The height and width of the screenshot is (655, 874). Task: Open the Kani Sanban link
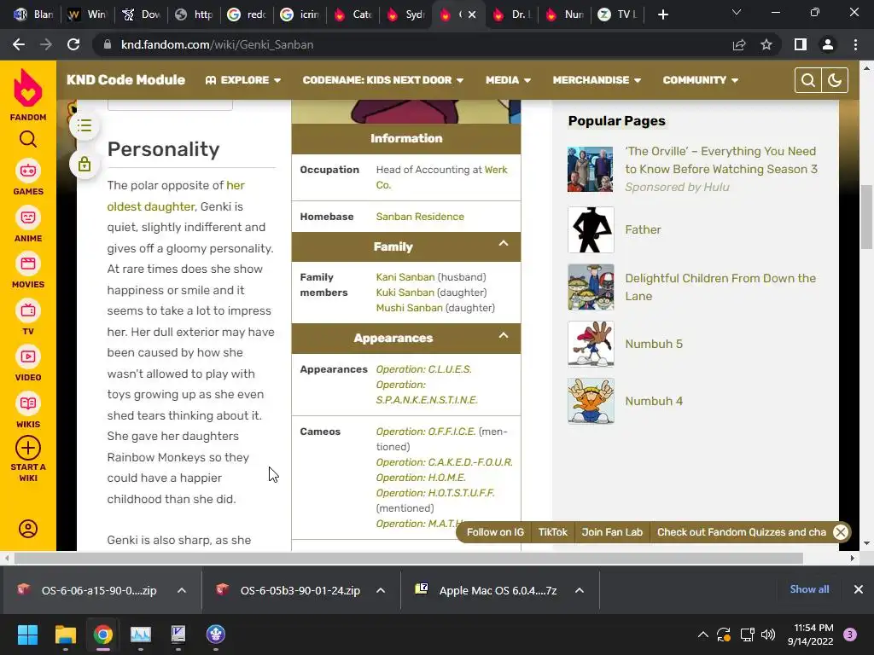click(x=405, y=277)
